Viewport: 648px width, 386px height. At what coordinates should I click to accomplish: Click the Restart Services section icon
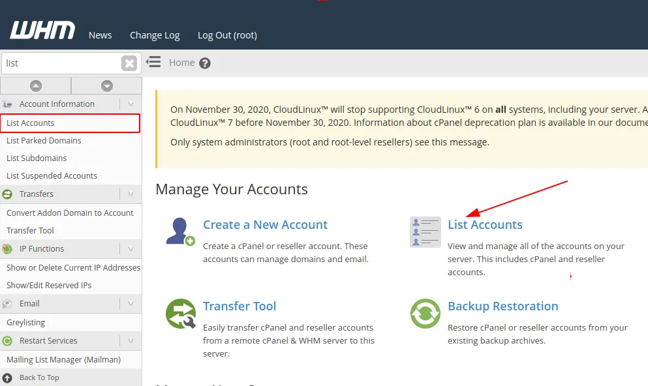tap(7, 341)
